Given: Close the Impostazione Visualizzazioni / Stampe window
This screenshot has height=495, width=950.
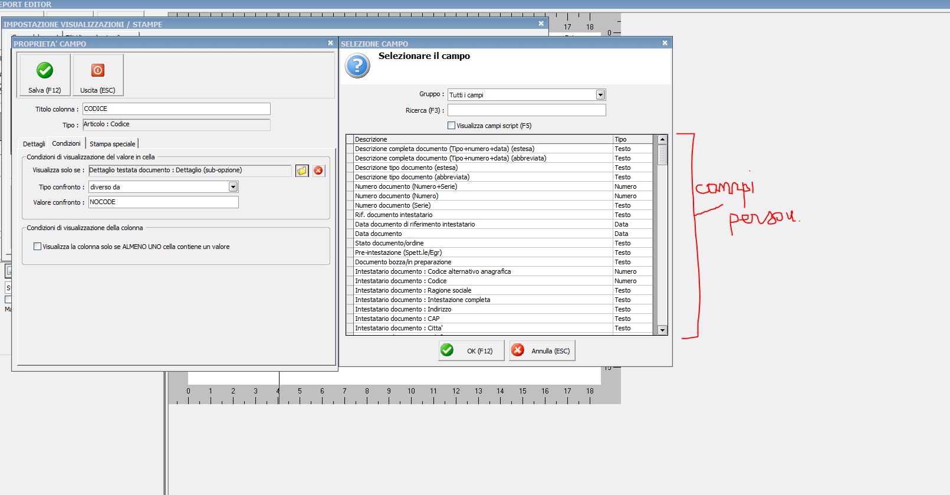Looking at the screenshot, I should click(541, 24).
